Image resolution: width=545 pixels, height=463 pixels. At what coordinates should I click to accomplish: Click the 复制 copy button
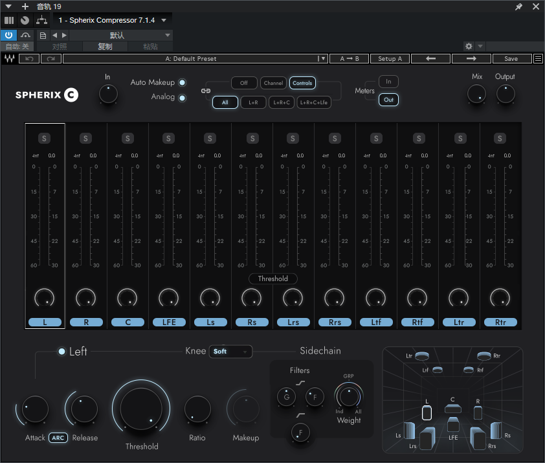105,46
